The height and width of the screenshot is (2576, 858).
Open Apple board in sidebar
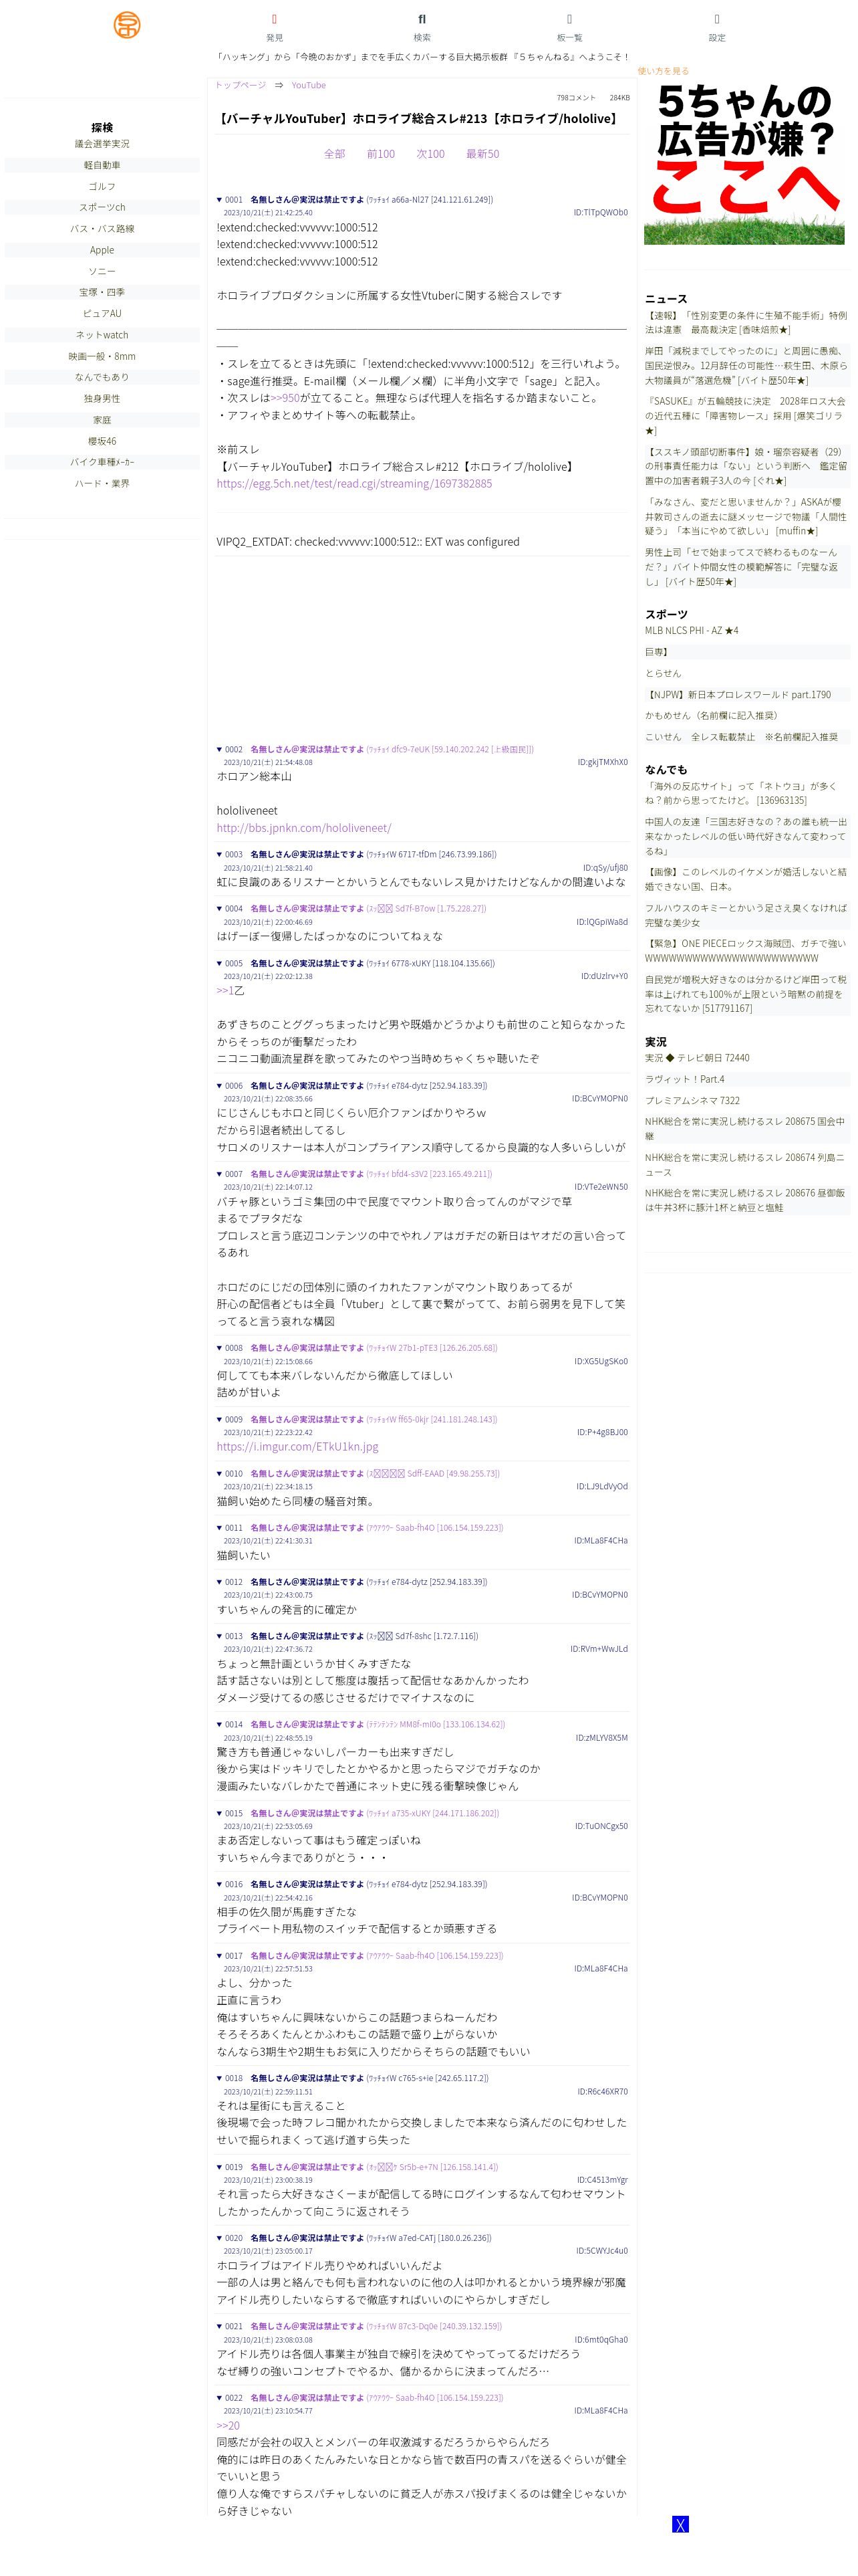coord(102,250)
